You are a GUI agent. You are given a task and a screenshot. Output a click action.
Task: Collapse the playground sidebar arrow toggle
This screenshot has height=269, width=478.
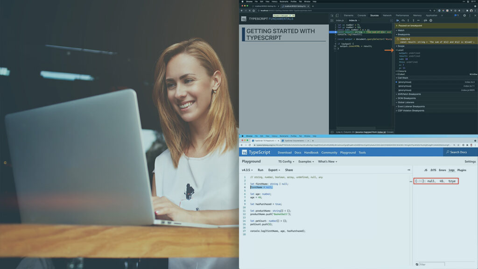click(x=408, y=170)
